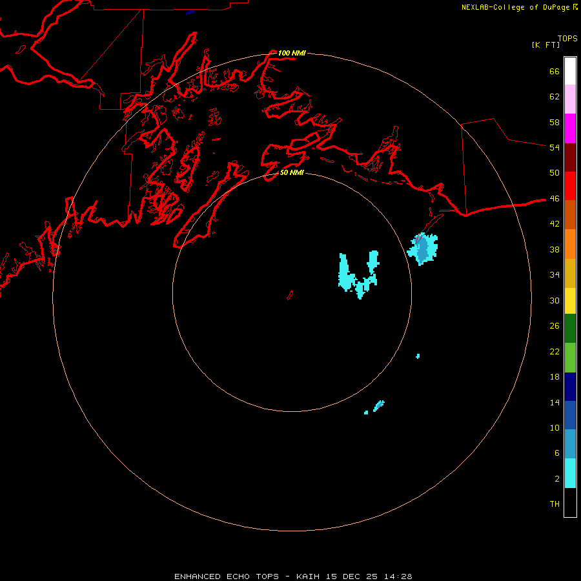Click the medium blue 10-14 kft swatch
Image resolution: width=581 pixels, height=581 pixels.
click(x=570, y=415)
